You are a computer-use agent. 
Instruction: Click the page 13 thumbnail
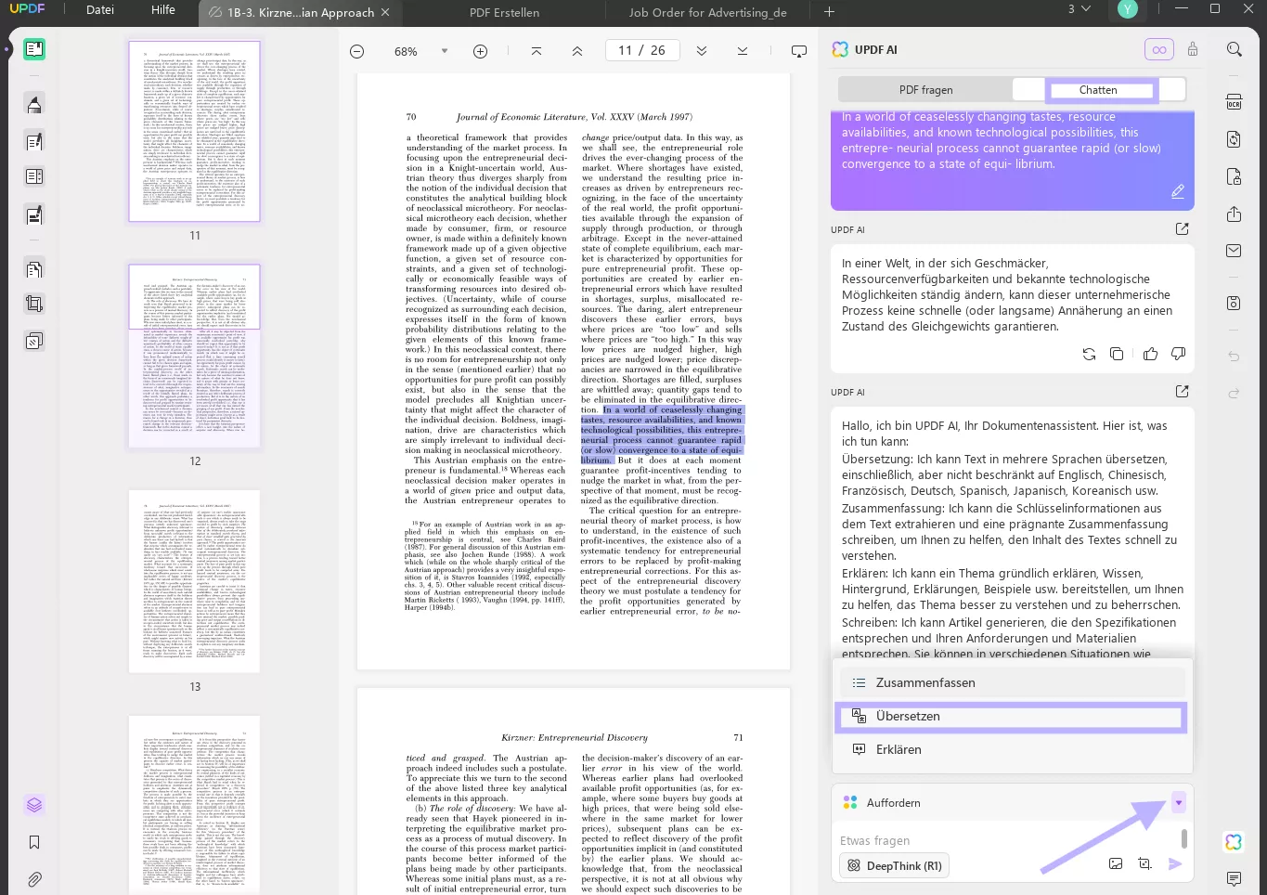pyautogui.click(x=195, y=581)
